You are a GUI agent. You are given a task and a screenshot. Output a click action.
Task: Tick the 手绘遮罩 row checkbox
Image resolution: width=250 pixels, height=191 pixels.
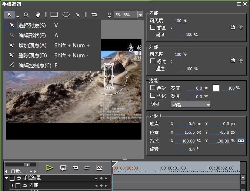[12, 178]
